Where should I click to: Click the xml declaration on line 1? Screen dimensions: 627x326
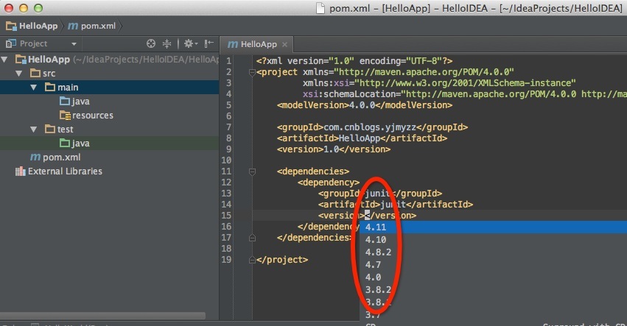coord(354,61)
